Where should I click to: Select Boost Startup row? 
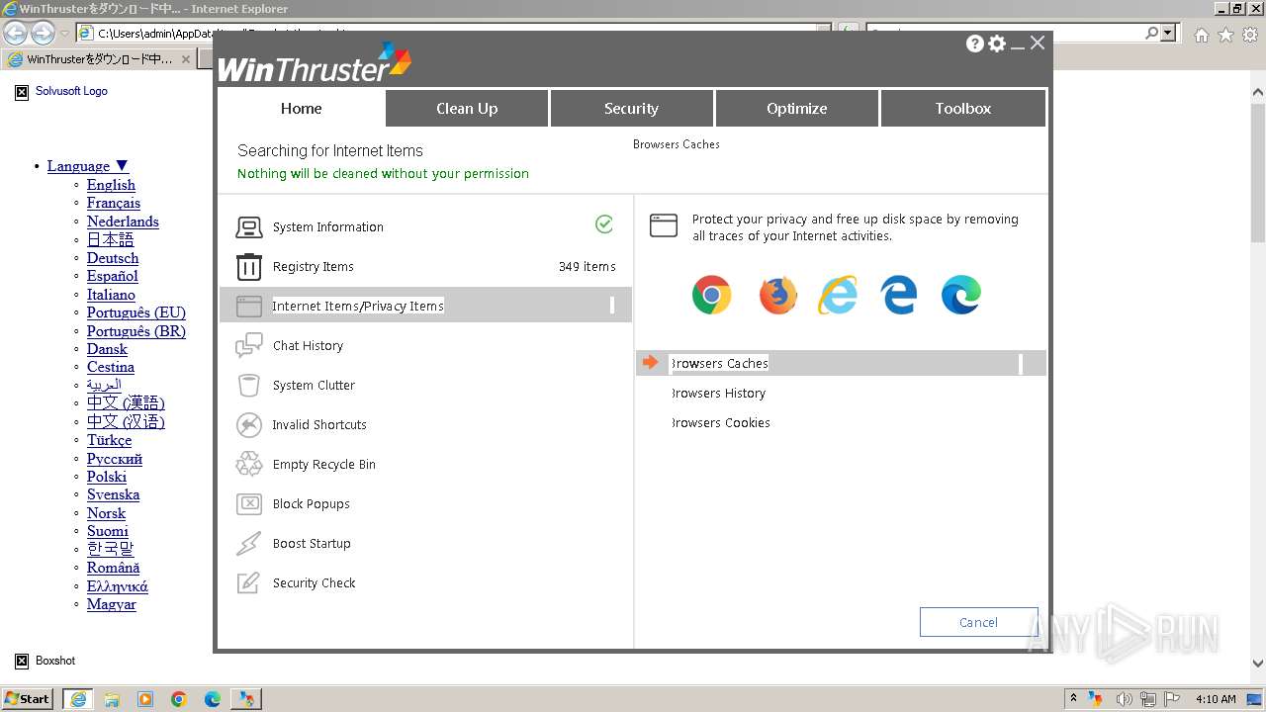(425, 544)
